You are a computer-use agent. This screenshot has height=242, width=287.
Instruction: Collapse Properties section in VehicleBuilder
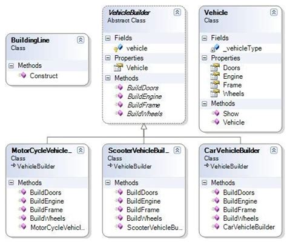pyautogui.click(x=108, y=58)
